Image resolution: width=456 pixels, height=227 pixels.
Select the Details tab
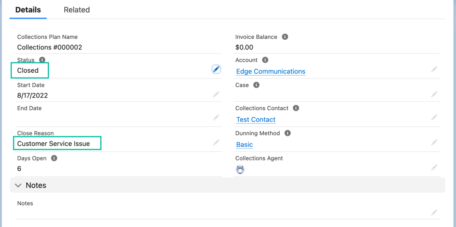point(28,10)
